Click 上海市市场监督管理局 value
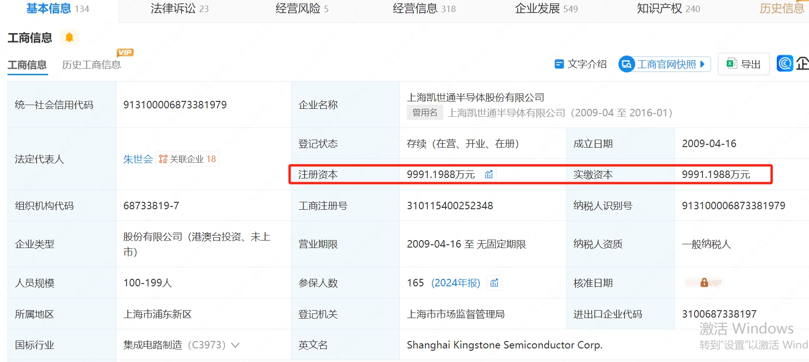Image resolution: width=809 pixels, height=362 pixels. [x=456, y=314]
